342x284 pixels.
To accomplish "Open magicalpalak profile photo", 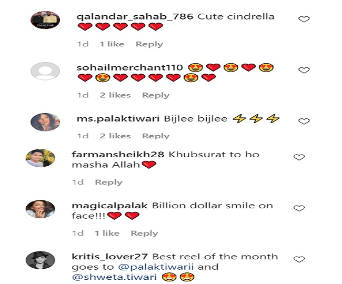I will pos(41,209).
